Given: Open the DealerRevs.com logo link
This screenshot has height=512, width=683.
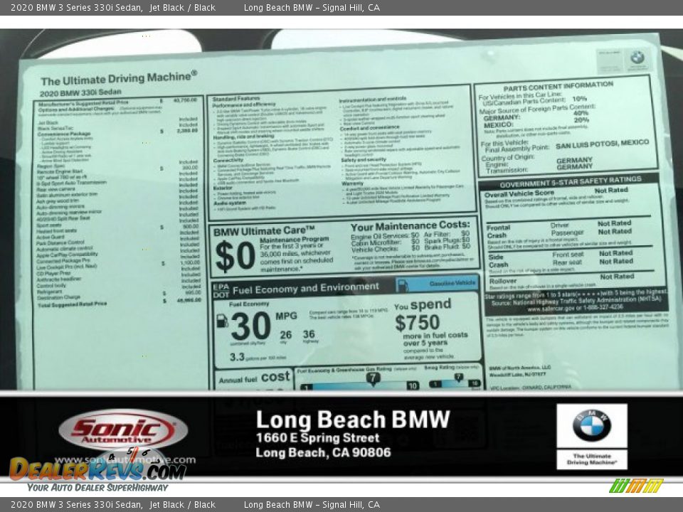Looking at the screenshot, I should tap(97, 469).
